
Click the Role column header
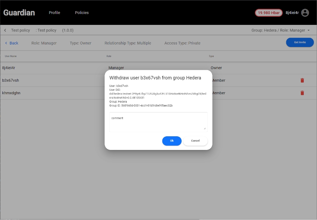(109, 56)
